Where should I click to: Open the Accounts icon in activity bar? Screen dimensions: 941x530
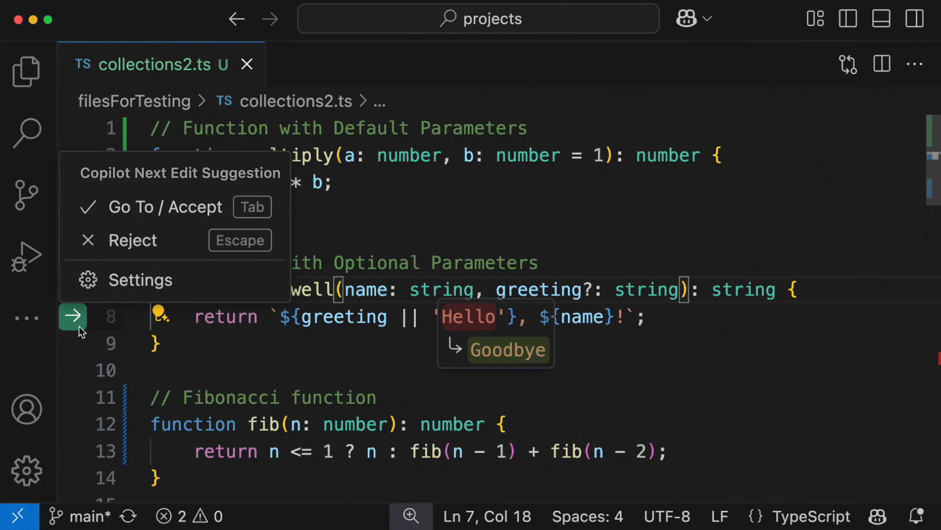tap(26, 409)
